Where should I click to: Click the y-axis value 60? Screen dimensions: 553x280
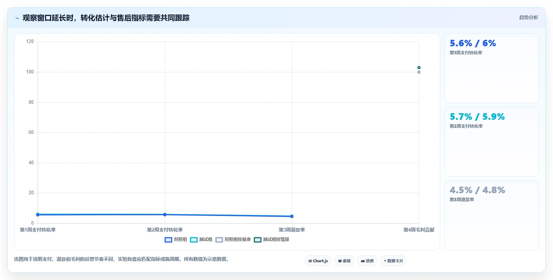tap(31, 132)
